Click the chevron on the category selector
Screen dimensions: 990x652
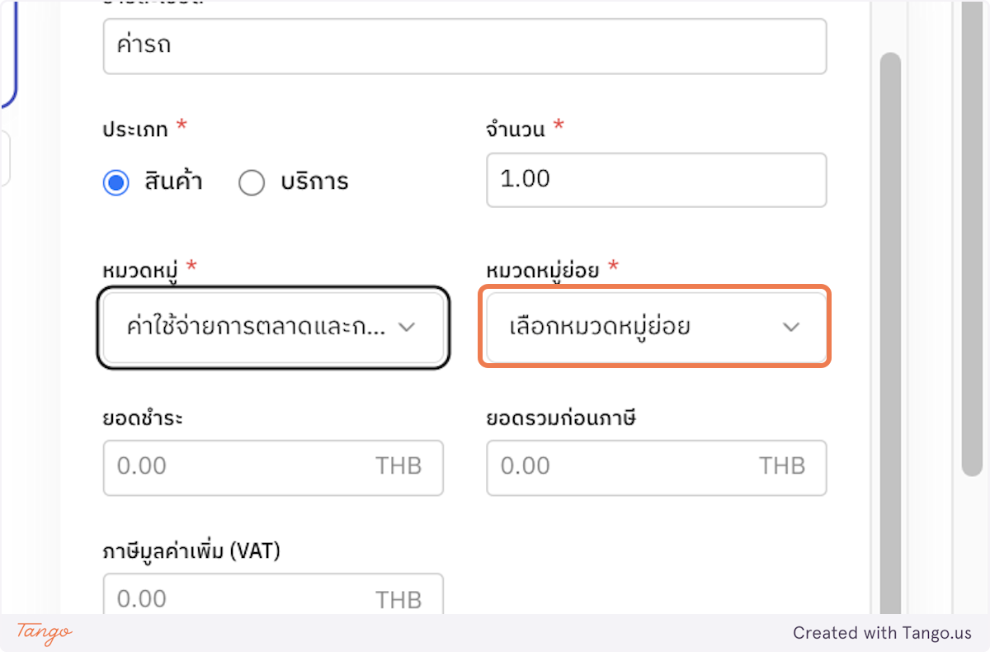point(406,327)
